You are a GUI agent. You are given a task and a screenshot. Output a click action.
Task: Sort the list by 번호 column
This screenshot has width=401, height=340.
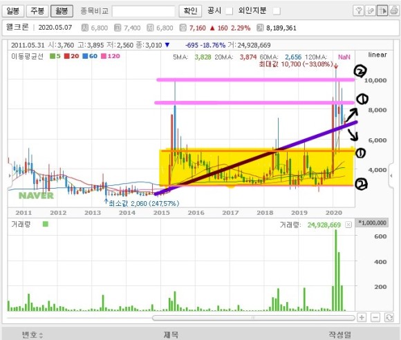point(32,334)
